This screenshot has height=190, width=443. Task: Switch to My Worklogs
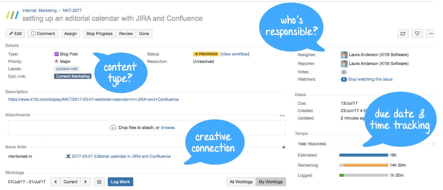click(x=271, y=182)
